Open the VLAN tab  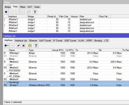pos(81,41)
